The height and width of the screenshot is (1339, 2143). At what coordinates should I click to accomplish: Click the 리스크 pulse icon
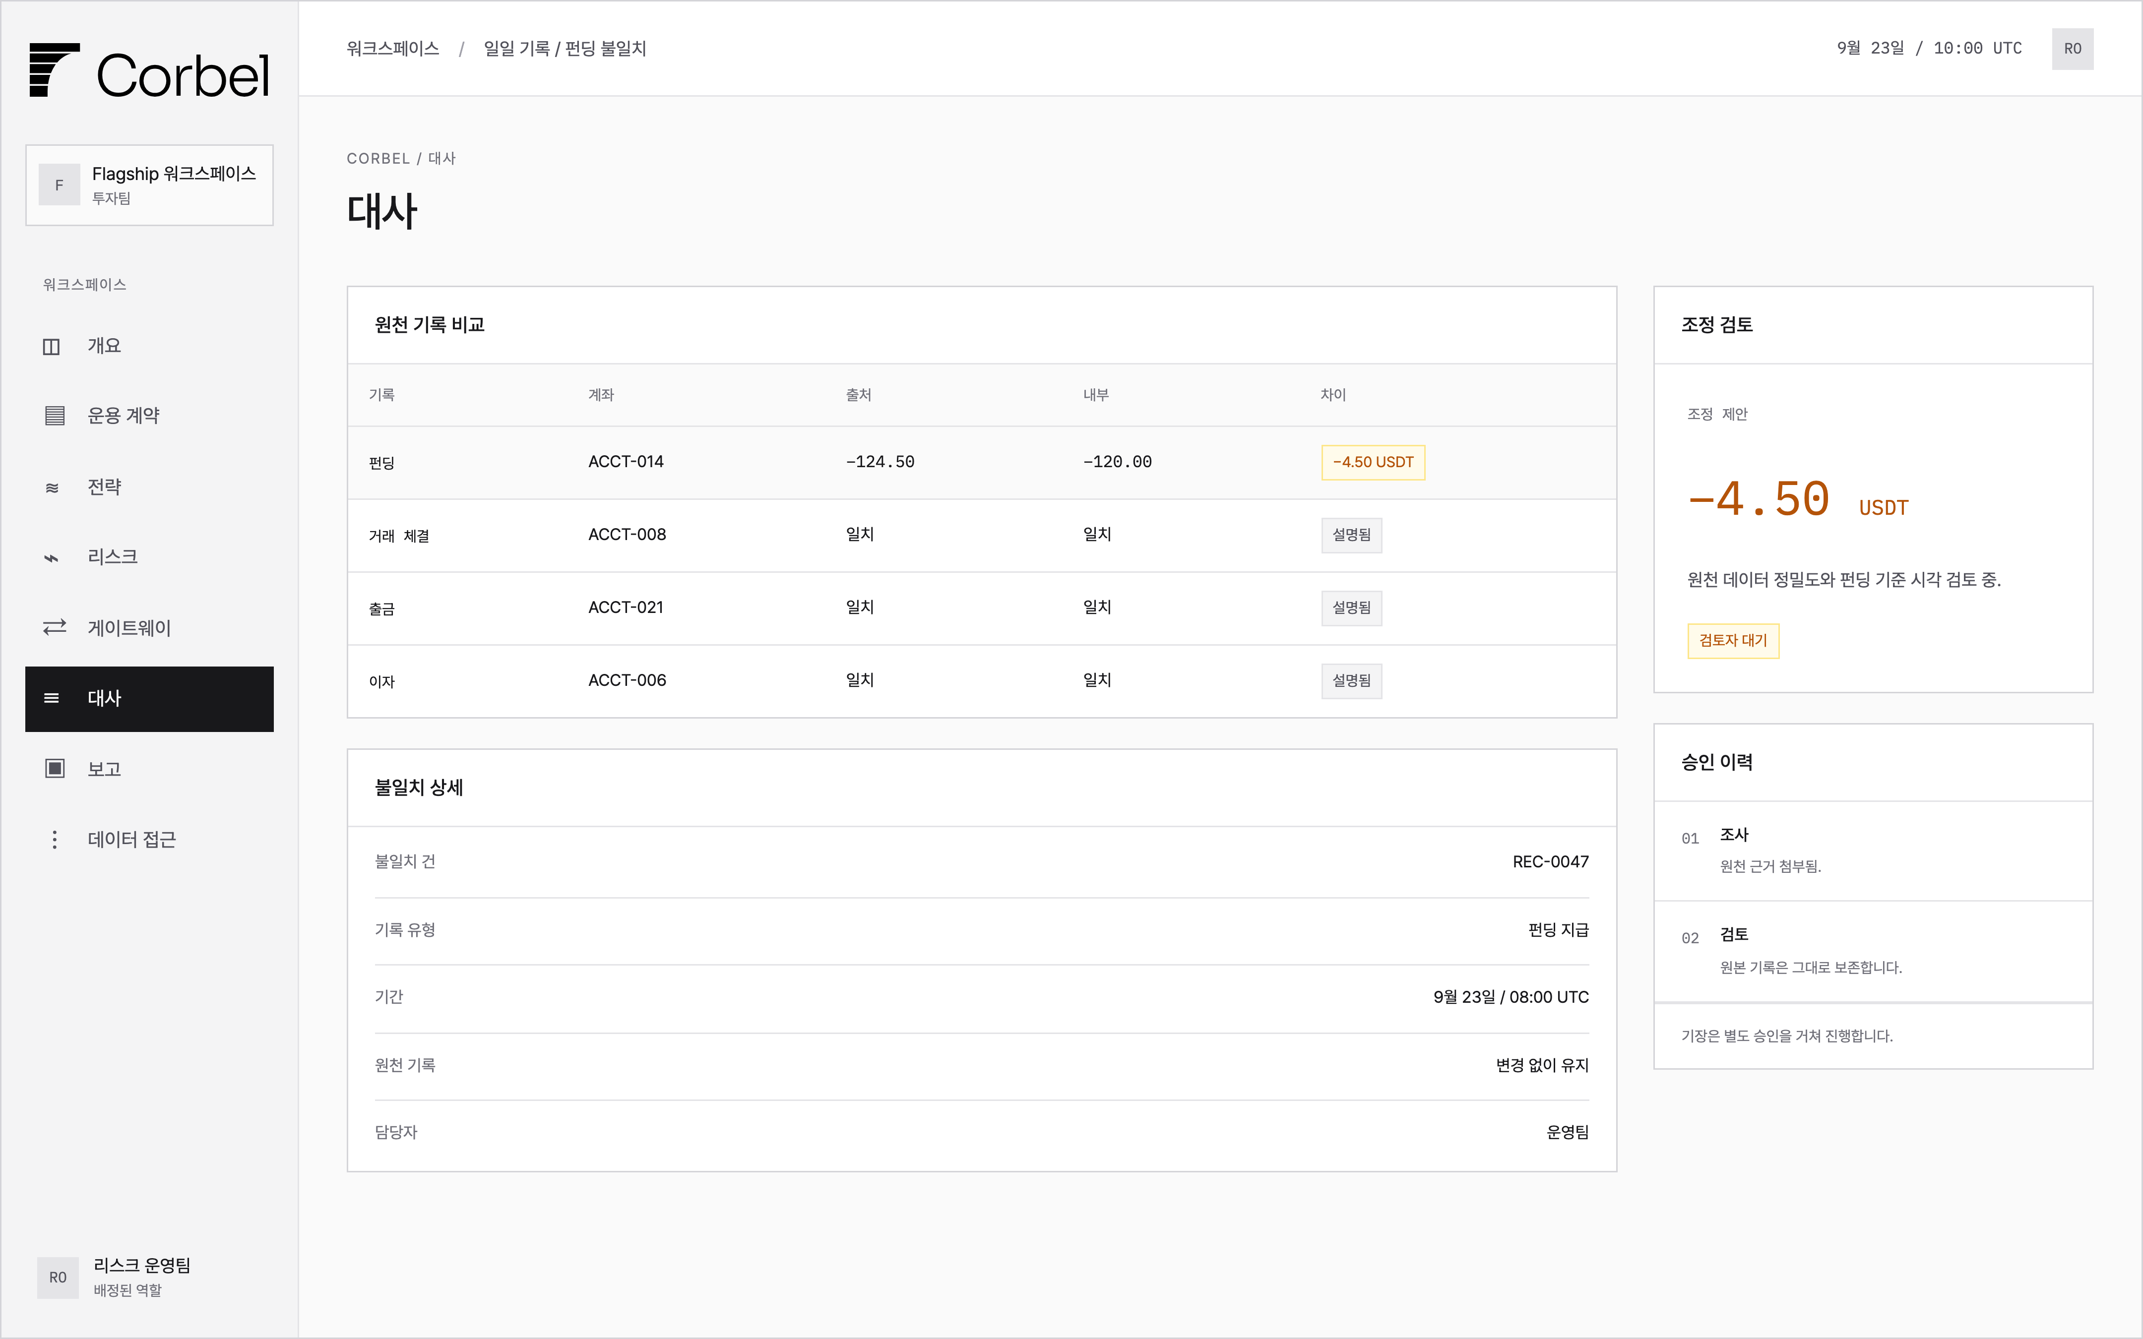point(52,558)
